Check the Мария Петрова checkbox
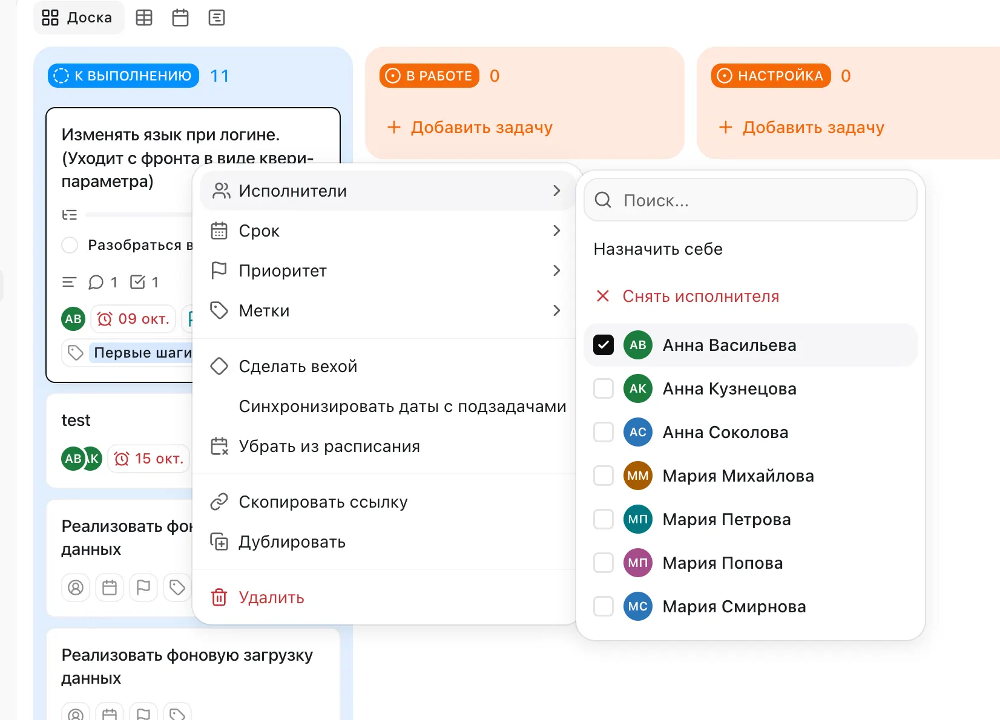This screenshot has height=720, width=1000. click(x=604, y=519)
